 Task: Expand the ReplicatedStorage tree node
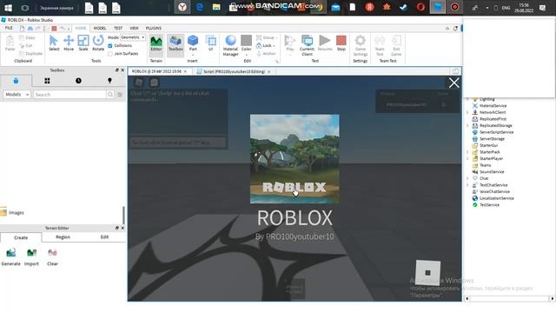pos(467,125)
